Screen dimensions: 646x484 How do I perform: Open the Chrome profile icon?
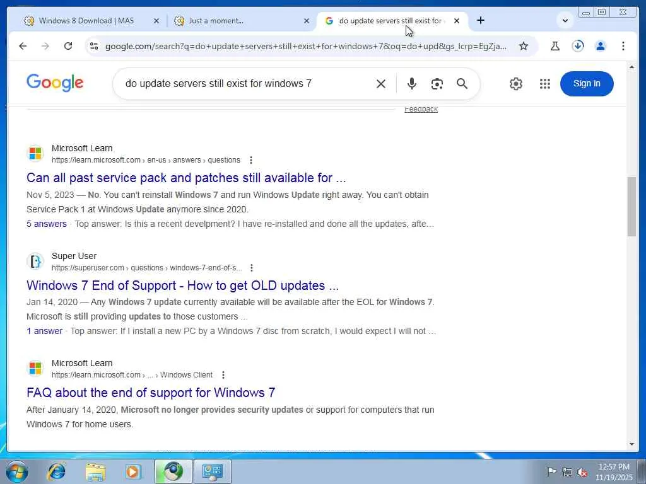pyautogui.click(x=601, y=46)
